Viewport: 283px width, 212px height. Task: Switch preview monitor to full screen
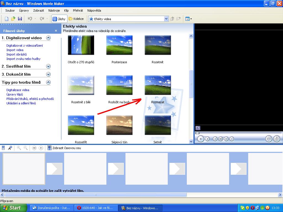click(198, 128)
